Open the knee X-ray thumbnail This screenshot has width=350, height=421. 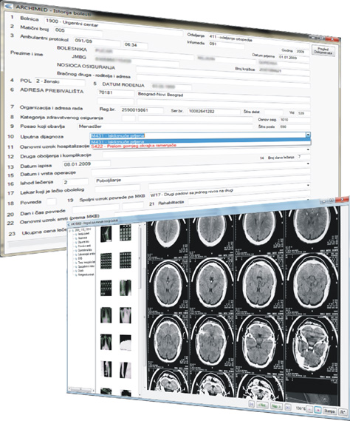point(106,234)
